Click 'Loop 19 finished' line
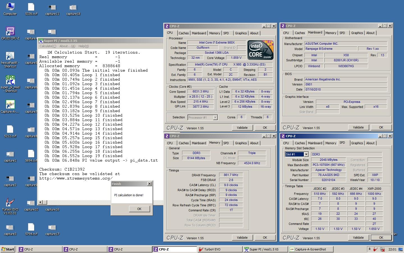The height and width of the screenshot is (253, 404). (83, 156)
